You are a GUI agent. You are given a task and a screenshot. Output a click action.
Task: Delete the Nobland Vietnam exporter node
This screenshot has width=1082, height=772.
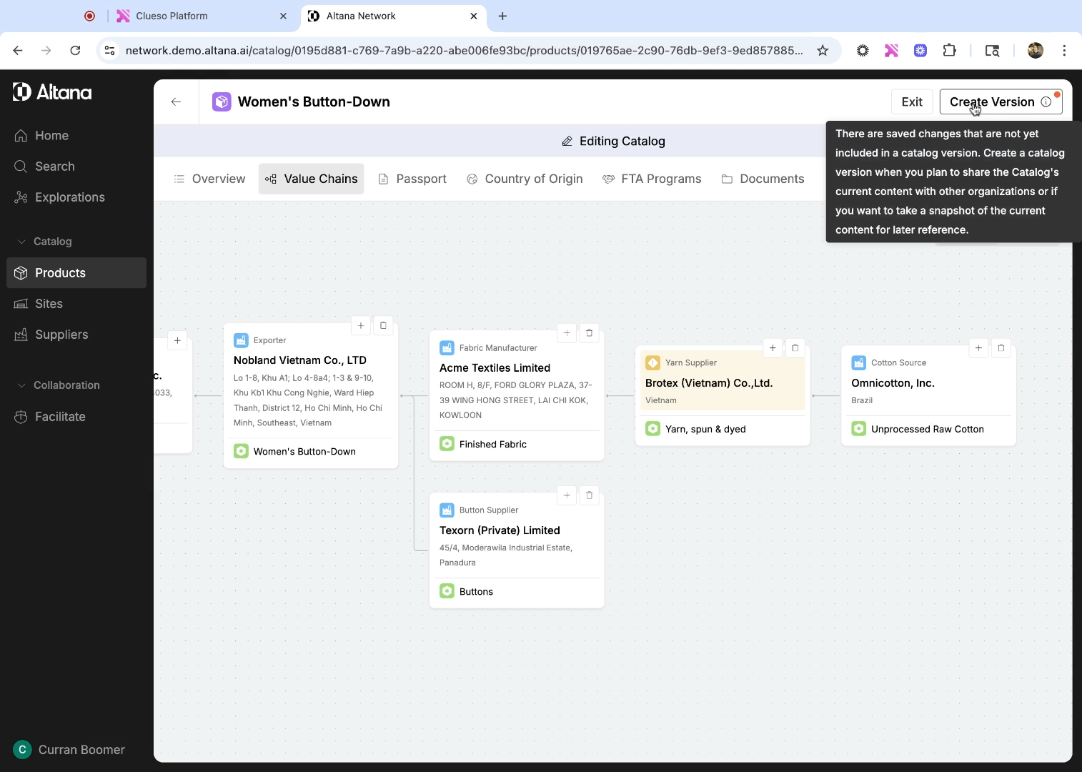point(383,326)
